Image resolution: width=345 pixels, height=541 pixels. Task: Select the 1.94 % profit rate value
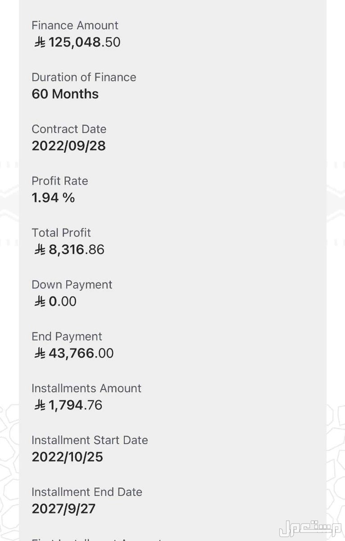(x=53, y=198)
